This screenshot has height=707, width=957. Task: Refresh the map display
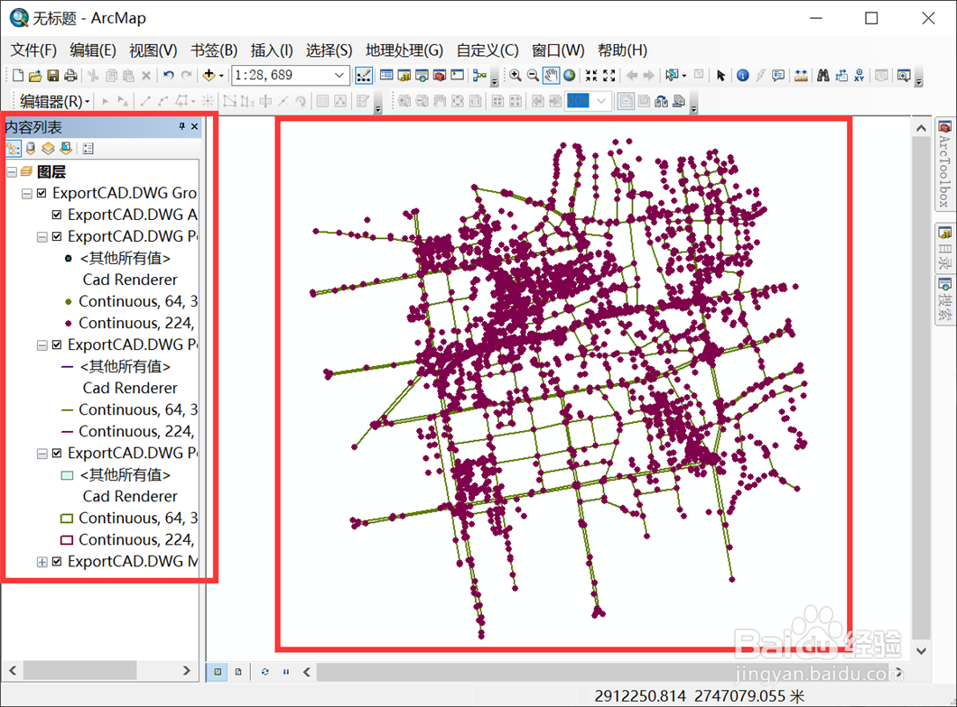[x=265, y=672]
